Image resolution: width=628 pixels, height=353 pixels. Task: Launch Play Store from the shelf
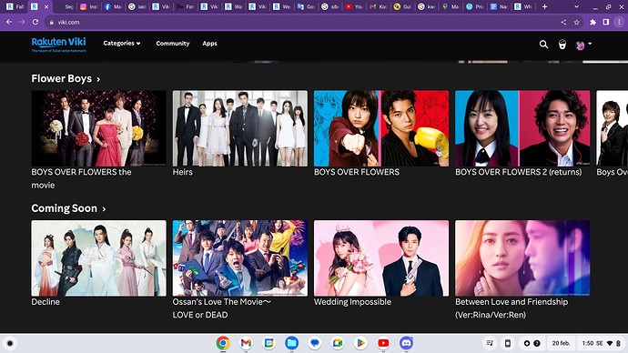click(360, 343)
